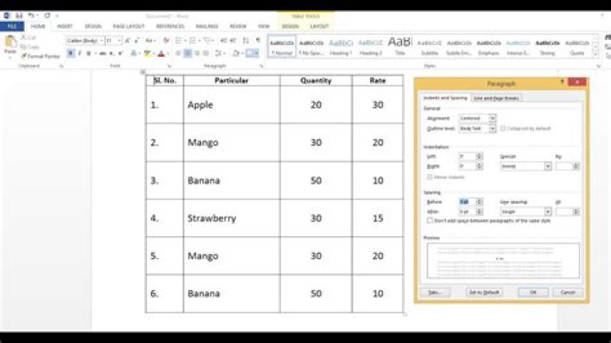Click the Spacing Before input field
Screen dimensions: 611x343
pos(468,201)
